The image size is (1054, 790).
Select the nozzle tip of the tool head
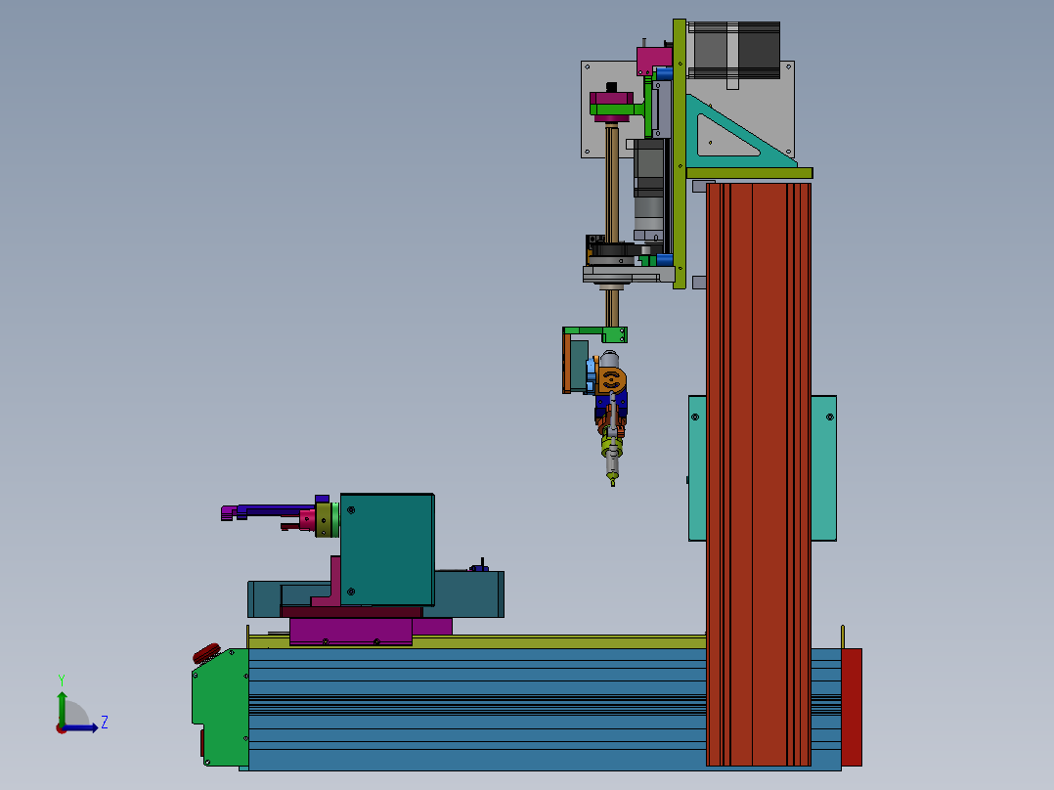[x=612, y=480]
